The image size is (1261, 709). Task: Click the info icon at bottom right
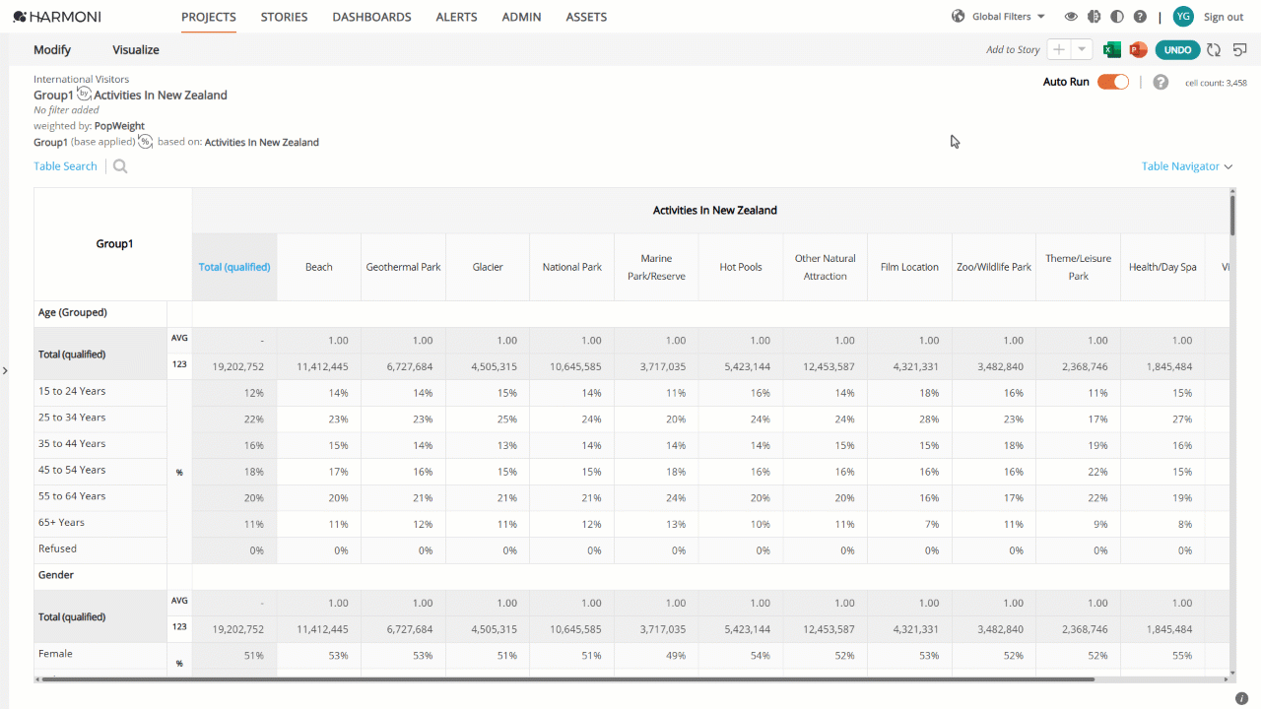pyautogui.click(x=1241, y=698)
